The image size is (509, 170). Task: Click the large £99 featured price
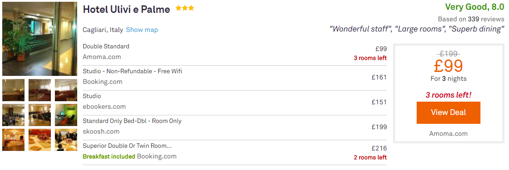(448, 66)
